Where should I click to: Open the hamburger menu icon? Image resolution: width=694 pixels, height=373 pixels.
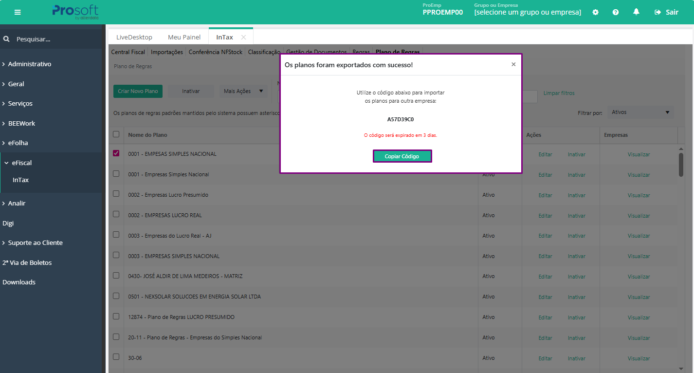click(x=18, y=12)
